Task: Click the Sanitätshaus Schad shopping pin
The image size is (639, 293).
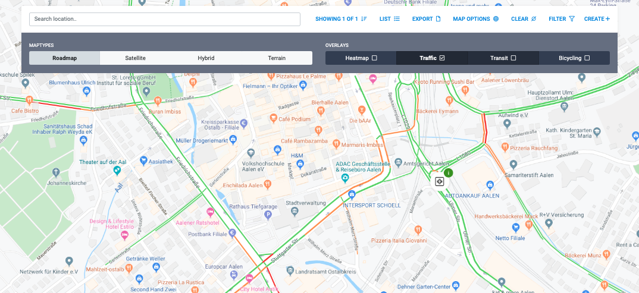Action: [83, 140]
